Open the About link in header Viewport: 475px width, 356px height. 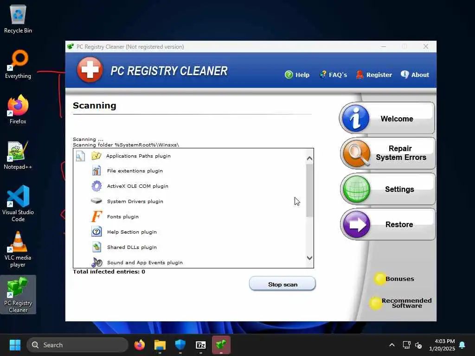(x=415, y=75)
